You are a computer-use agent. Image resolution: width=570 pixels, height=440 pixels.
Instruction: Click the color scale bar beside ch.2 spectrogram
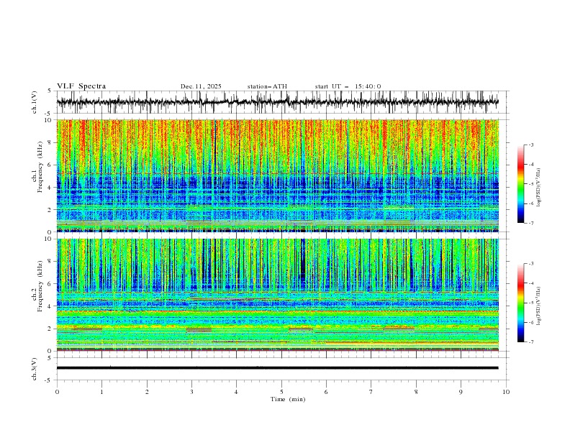click(521, 303)
